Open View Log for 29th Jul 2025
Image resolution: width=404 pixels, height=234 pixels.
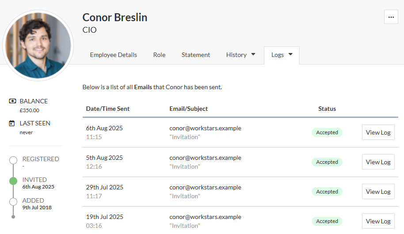click(378, 192)
